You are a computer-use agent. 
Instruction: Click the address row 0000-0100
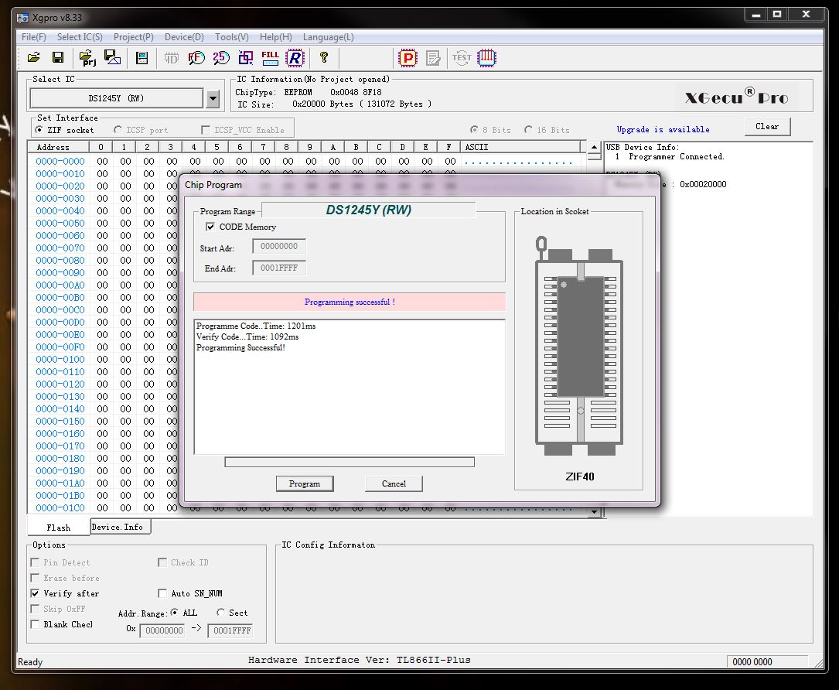pyautogui.click(x=60, y=359)
